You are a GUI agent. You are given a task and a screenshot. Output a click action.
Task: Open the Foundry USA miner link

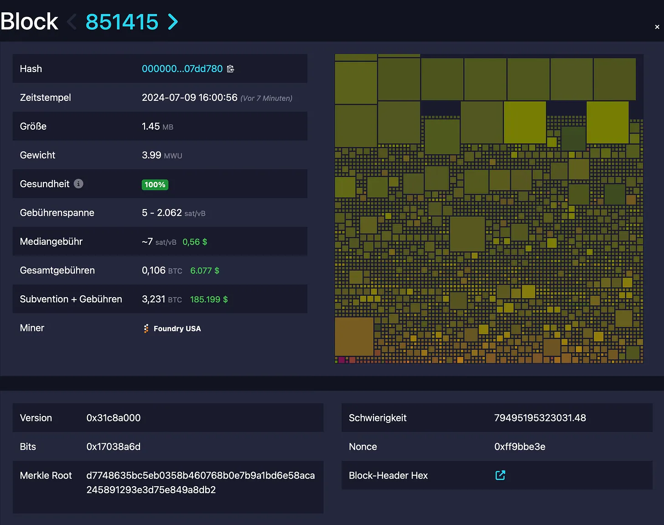pos(177,329)
